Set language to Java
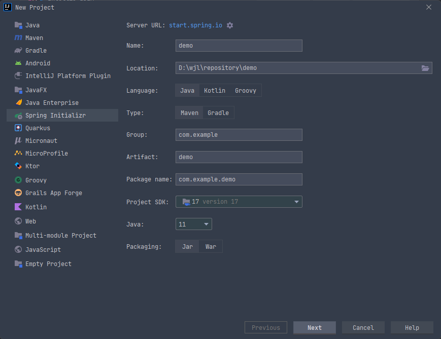The height and width of the screenshot is (339, 441). tap(187, 90)
